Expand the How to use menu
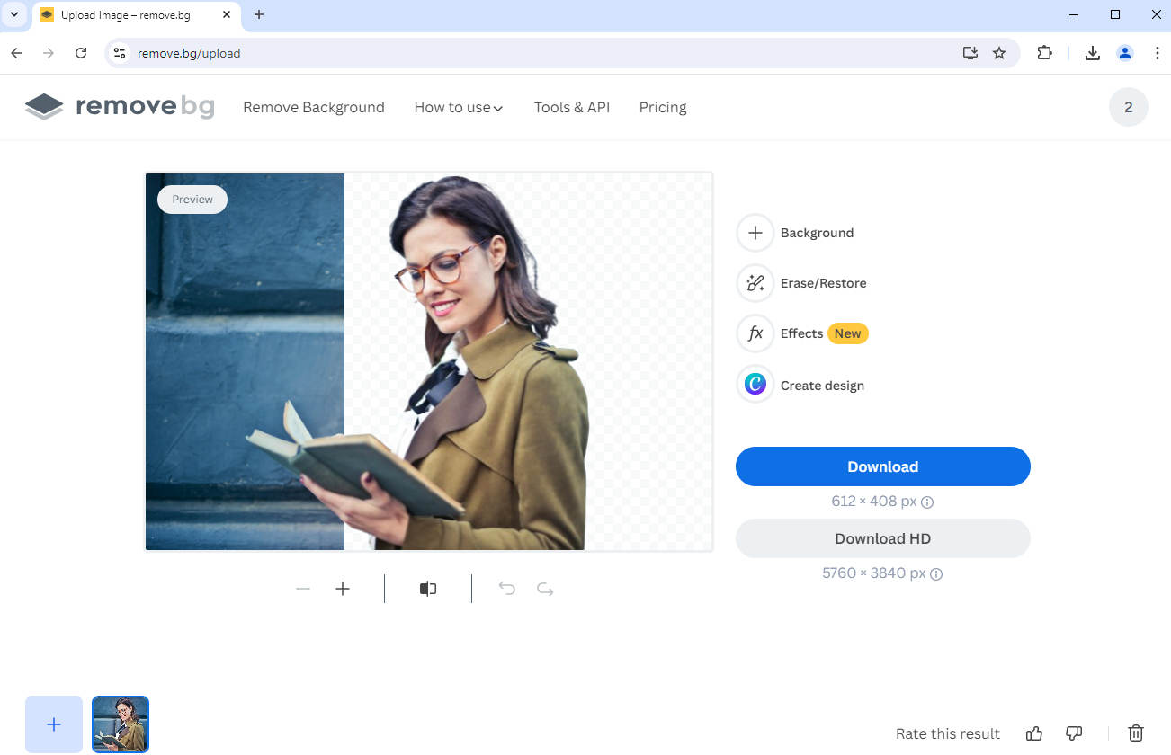 pyautogui.click(x=459, y=107)
